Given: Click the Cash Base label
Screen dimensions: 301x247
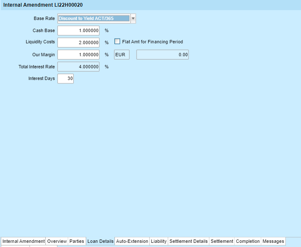Looking at the screenshot, I should pyautogui.click(x=44, y=30).
